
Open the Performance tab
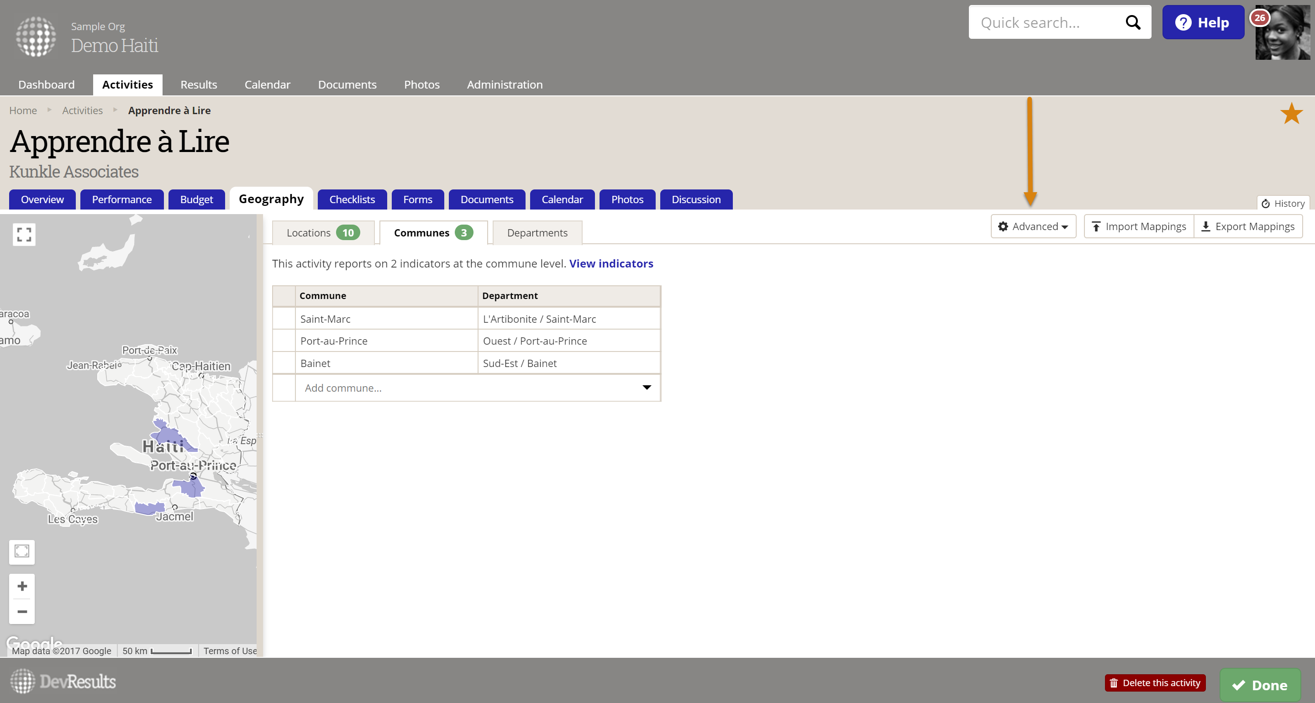(x=121, y=199)
